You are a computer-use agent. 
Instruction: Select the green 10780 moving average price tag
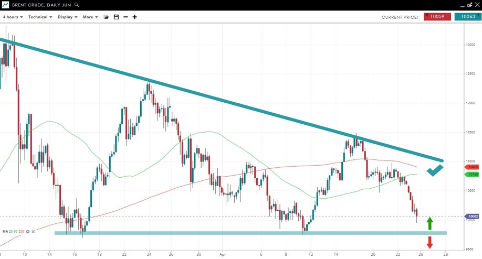click(473, 174)
